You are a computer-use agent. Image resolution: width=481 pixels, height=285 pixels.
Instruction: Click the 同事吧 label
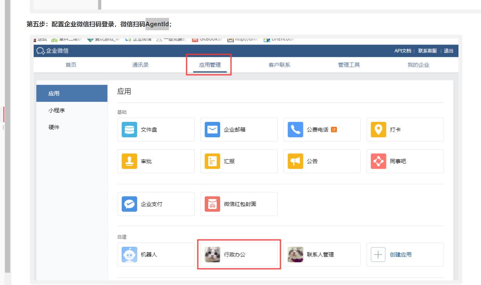pyautogui.click(x=398, y=161)
